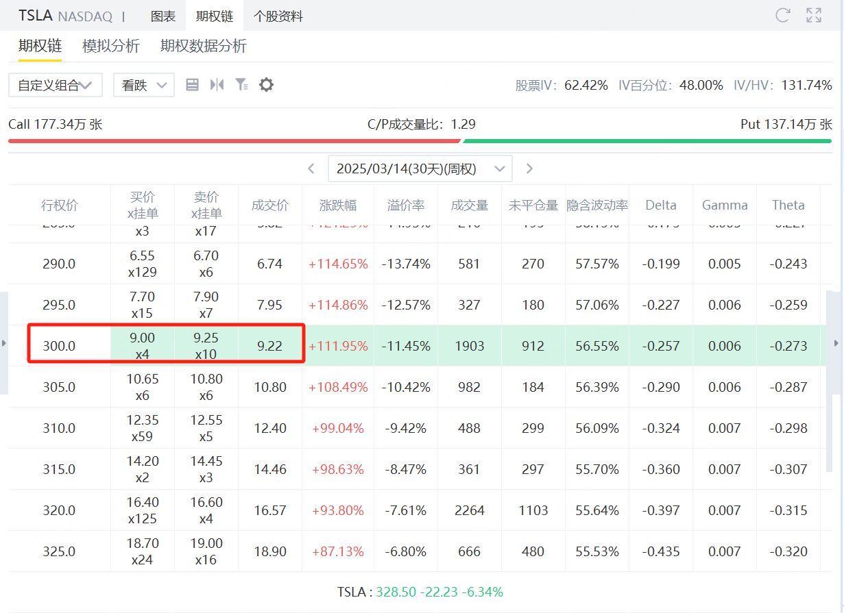The image size is (844, 613).
Task: Open the filter icon in toolbar
Action: [x=241, y=85]
